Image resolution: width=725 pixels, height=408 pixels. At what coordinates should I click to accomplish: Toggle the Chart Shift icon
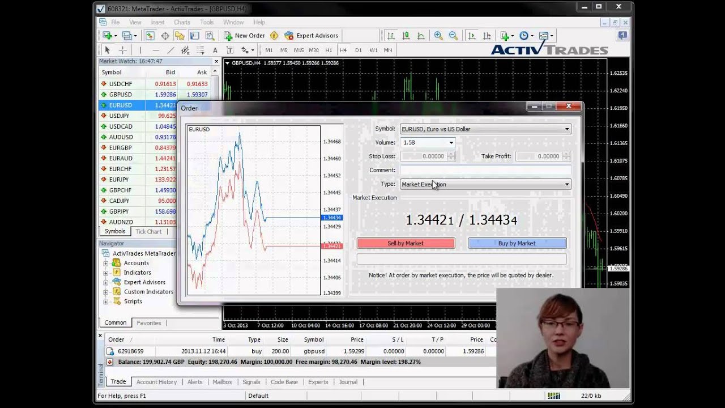pos(487,36)
